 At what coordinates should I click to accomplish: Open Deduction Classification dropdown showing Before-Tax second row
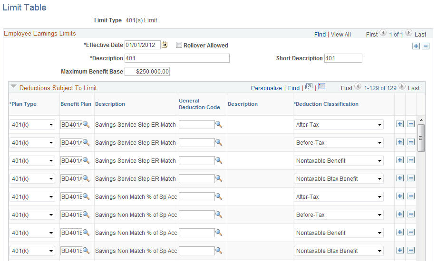339,143
